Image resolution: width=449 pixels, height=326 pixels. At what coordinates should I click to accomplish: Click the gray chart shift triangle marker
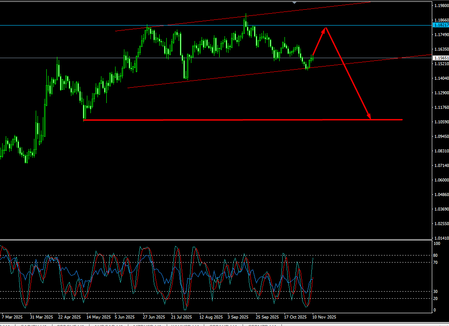pos(295,2)
